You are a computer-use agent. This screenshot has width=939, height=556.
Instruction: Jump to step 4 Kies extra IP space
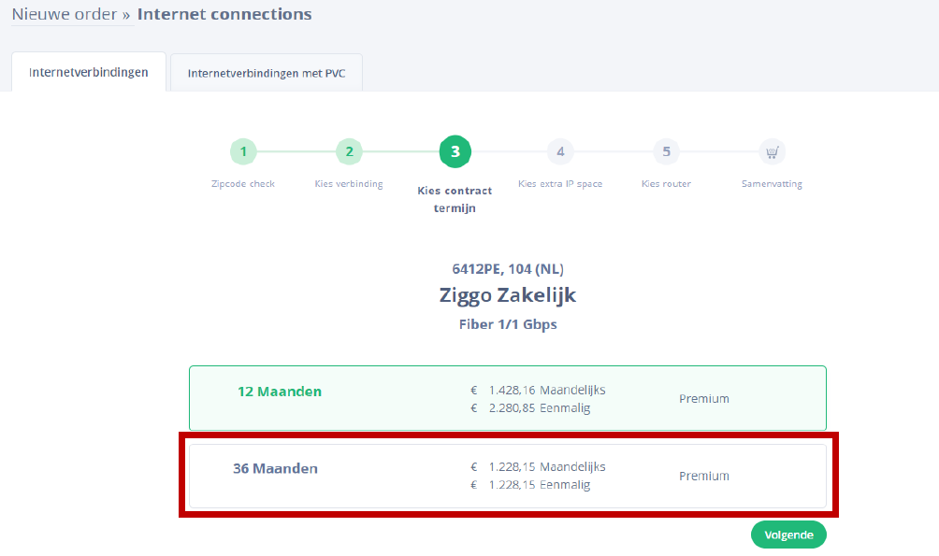(560, 152)
